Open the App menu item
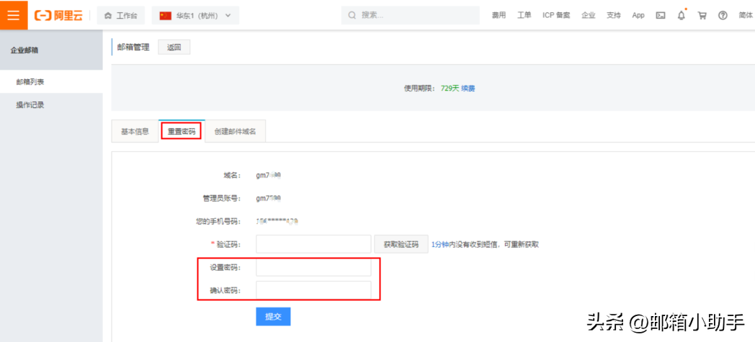 coord(638,15)
